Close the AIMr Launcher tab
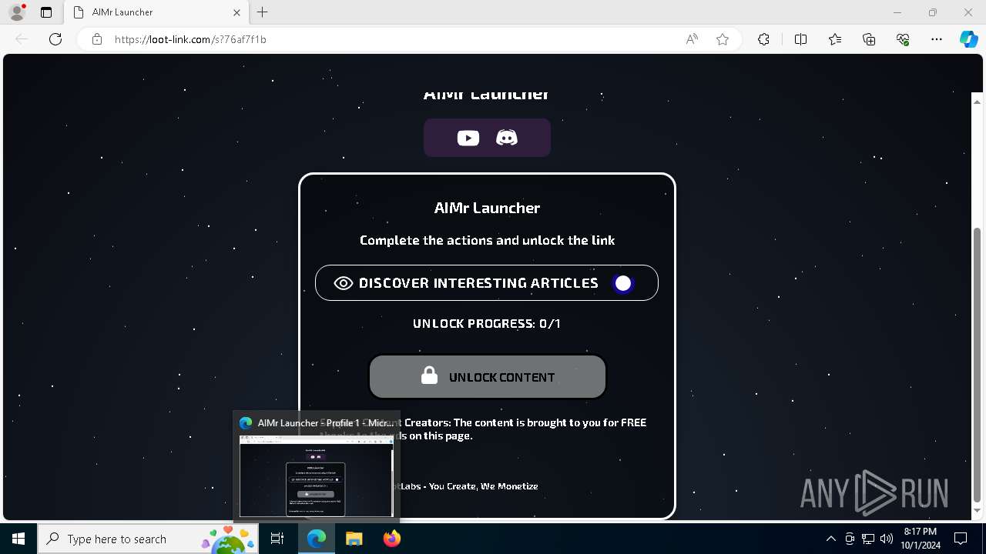 pyautogui.click(x=236, y=12)
